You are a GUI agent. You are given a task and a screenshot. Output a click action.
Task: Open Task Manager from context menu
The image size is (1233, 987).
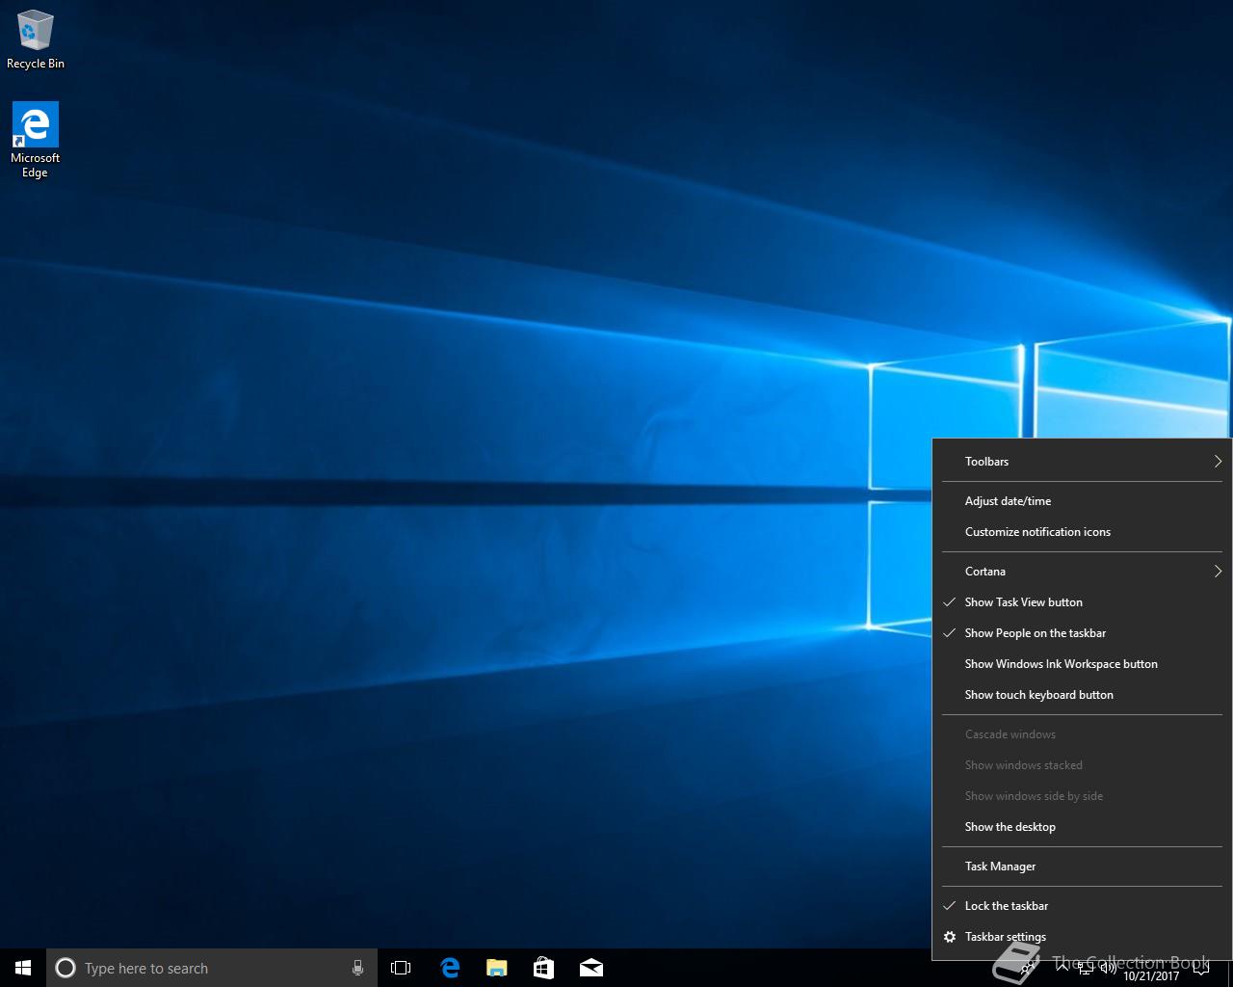1083,867
